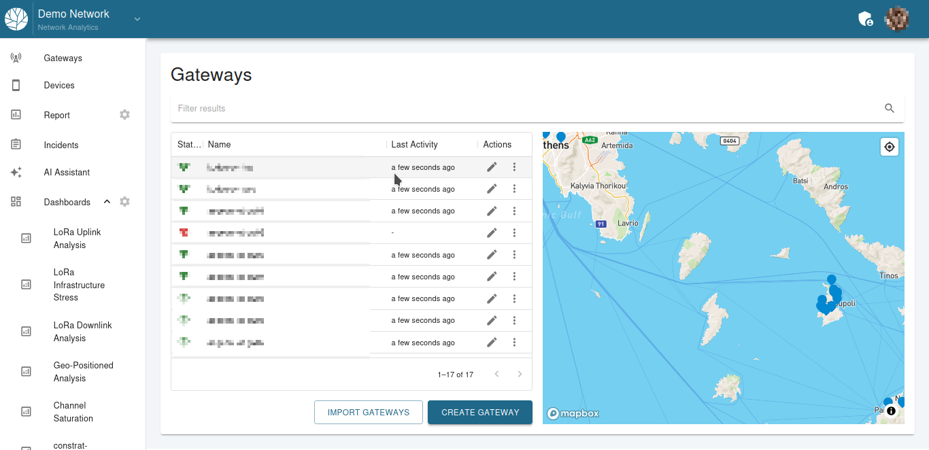Sort by the Status column header

[189, 145]
